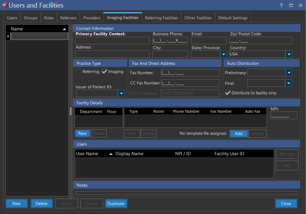Open the State/Province dropdown
This screenshot has width=306, height=214.
coord(223,54)
